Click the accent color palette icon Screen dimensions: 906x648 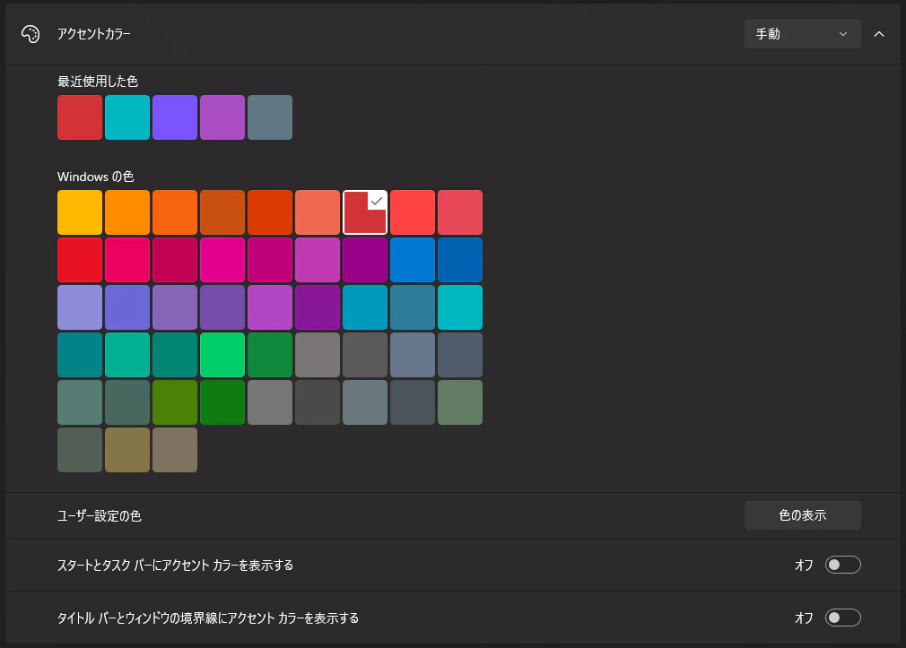tap(32, 33)
